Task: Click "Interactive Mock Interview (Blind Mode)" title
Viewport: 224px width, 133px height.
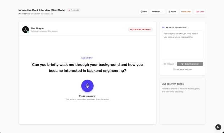Action: click(42, 10)
